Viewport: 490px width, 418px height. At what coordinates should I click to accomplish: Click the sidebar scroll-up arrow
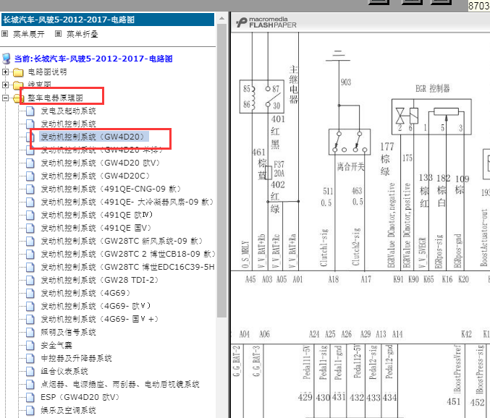click(x=221, y=18)
